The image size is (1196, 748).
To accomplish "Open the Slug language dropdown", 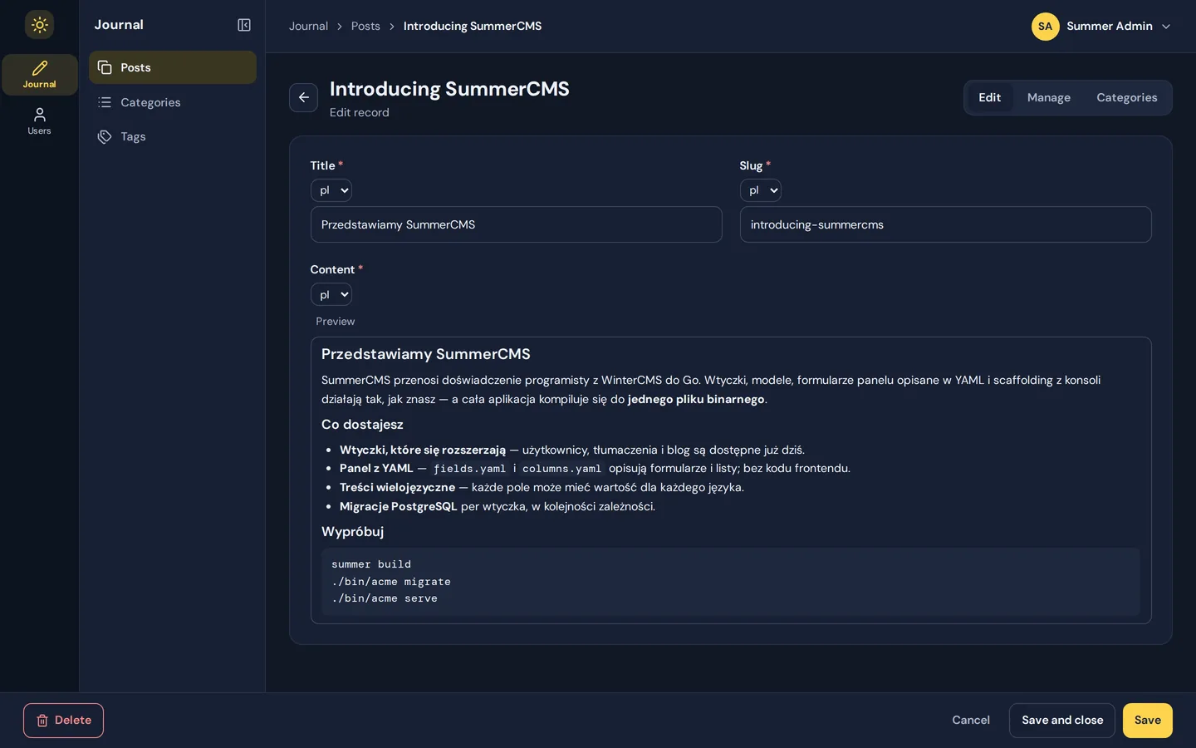I will pos(761,190).
